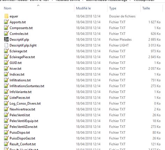Sort files by the Taille column header
The width and height of the screenshot is (165, 150).
146,8
